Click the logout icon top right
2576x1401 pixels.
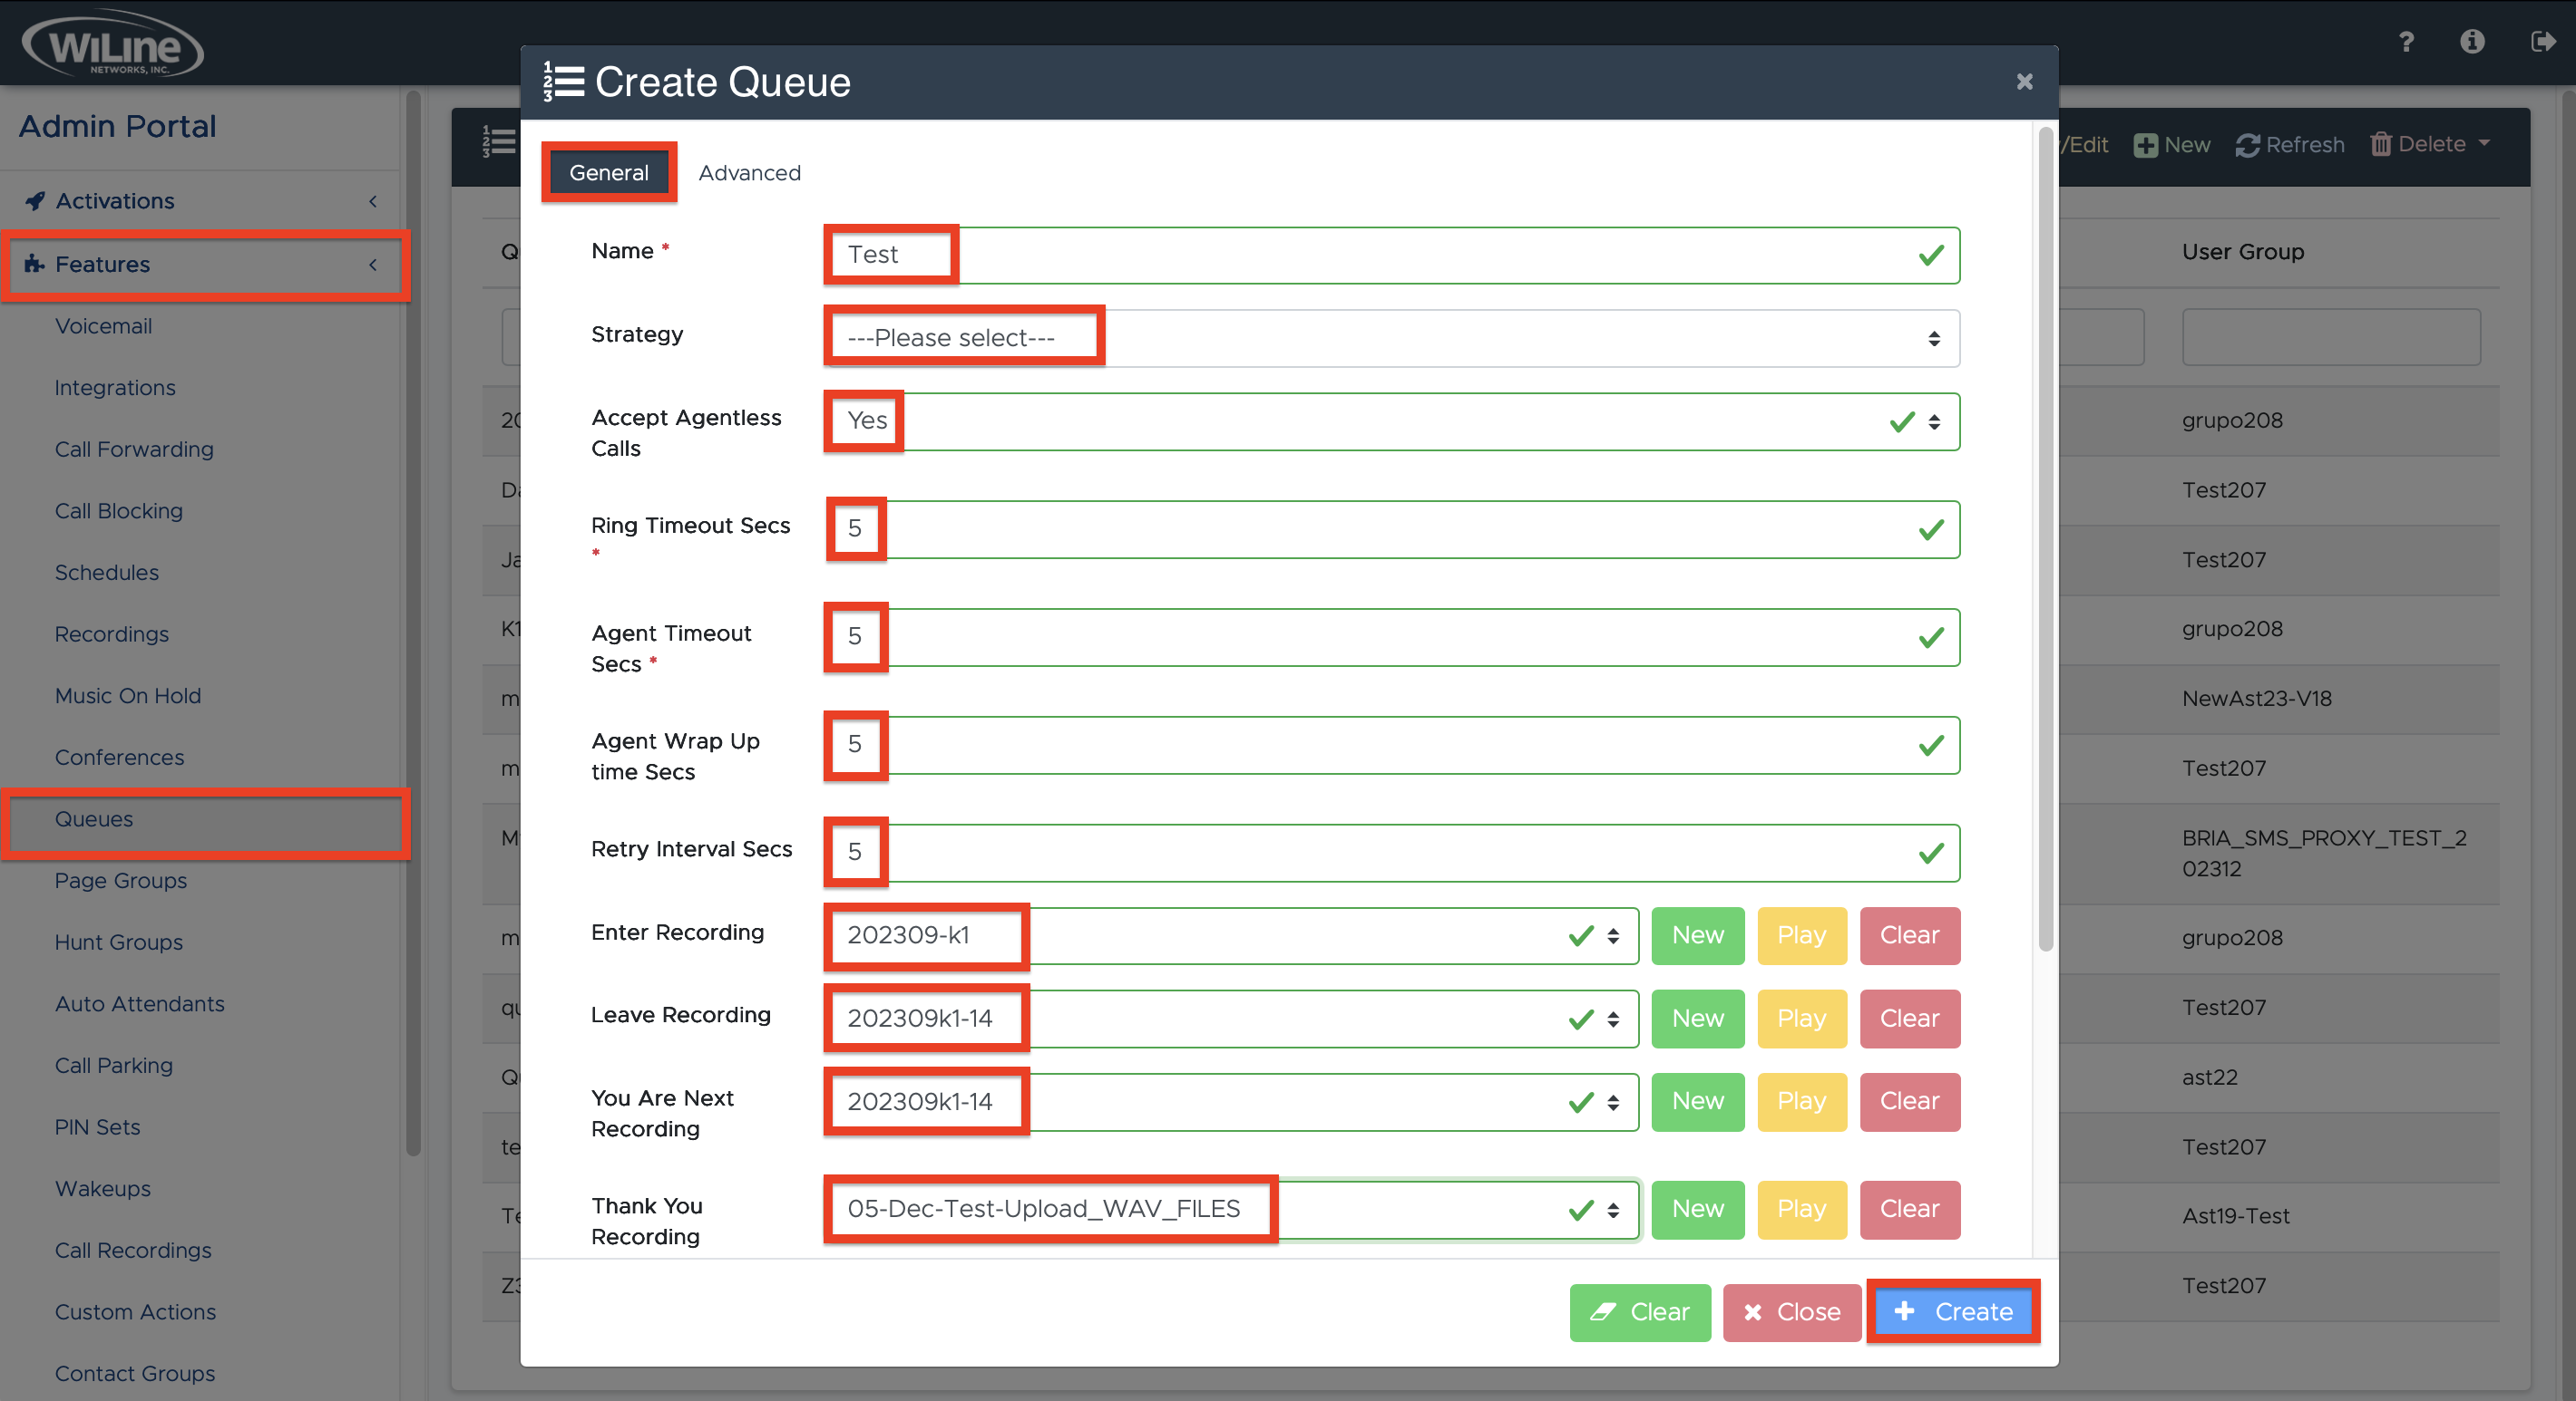(x=2542, y=42)
